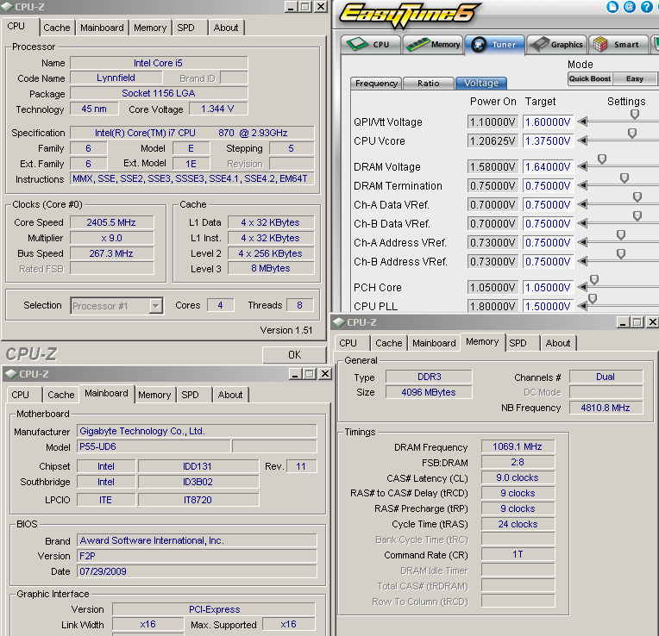The image size is (659, 636).
Task: Decrease Ch-A Data VRef with left arrow
Action: [582, 204]
